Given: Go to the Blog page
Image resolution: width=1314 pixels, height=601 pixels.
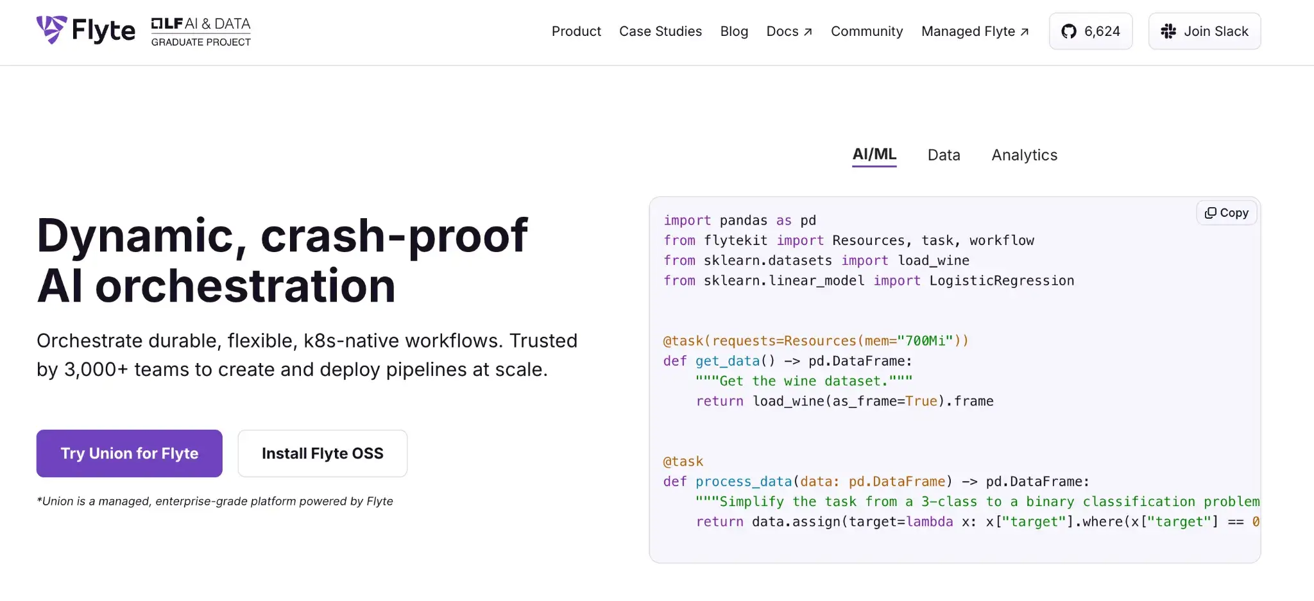Looking at the screenshot, I should click(x=734, y=31).
